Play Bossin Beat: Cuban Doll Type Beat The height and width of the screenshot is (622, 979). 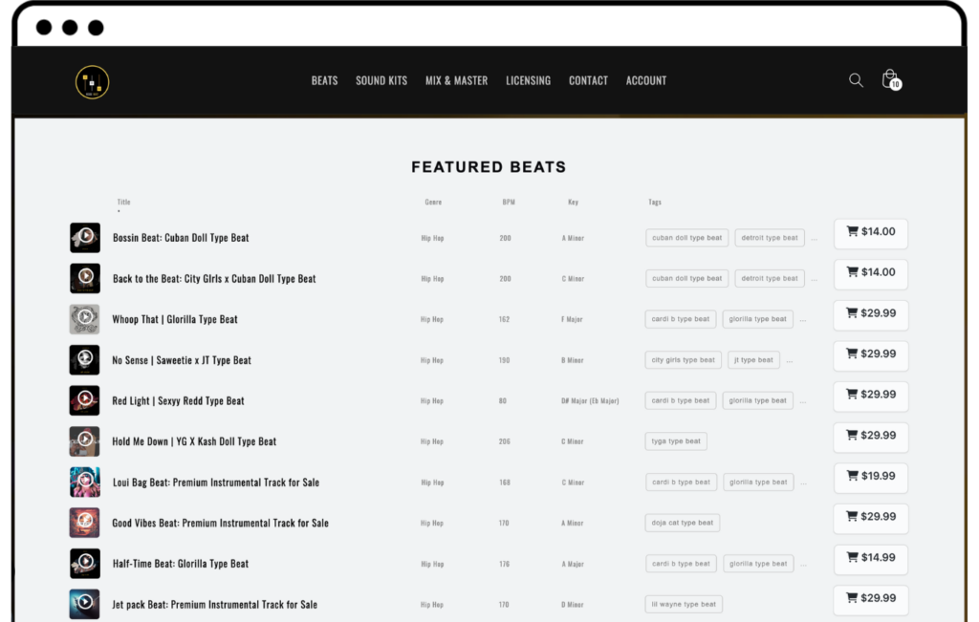coord(85,238)
